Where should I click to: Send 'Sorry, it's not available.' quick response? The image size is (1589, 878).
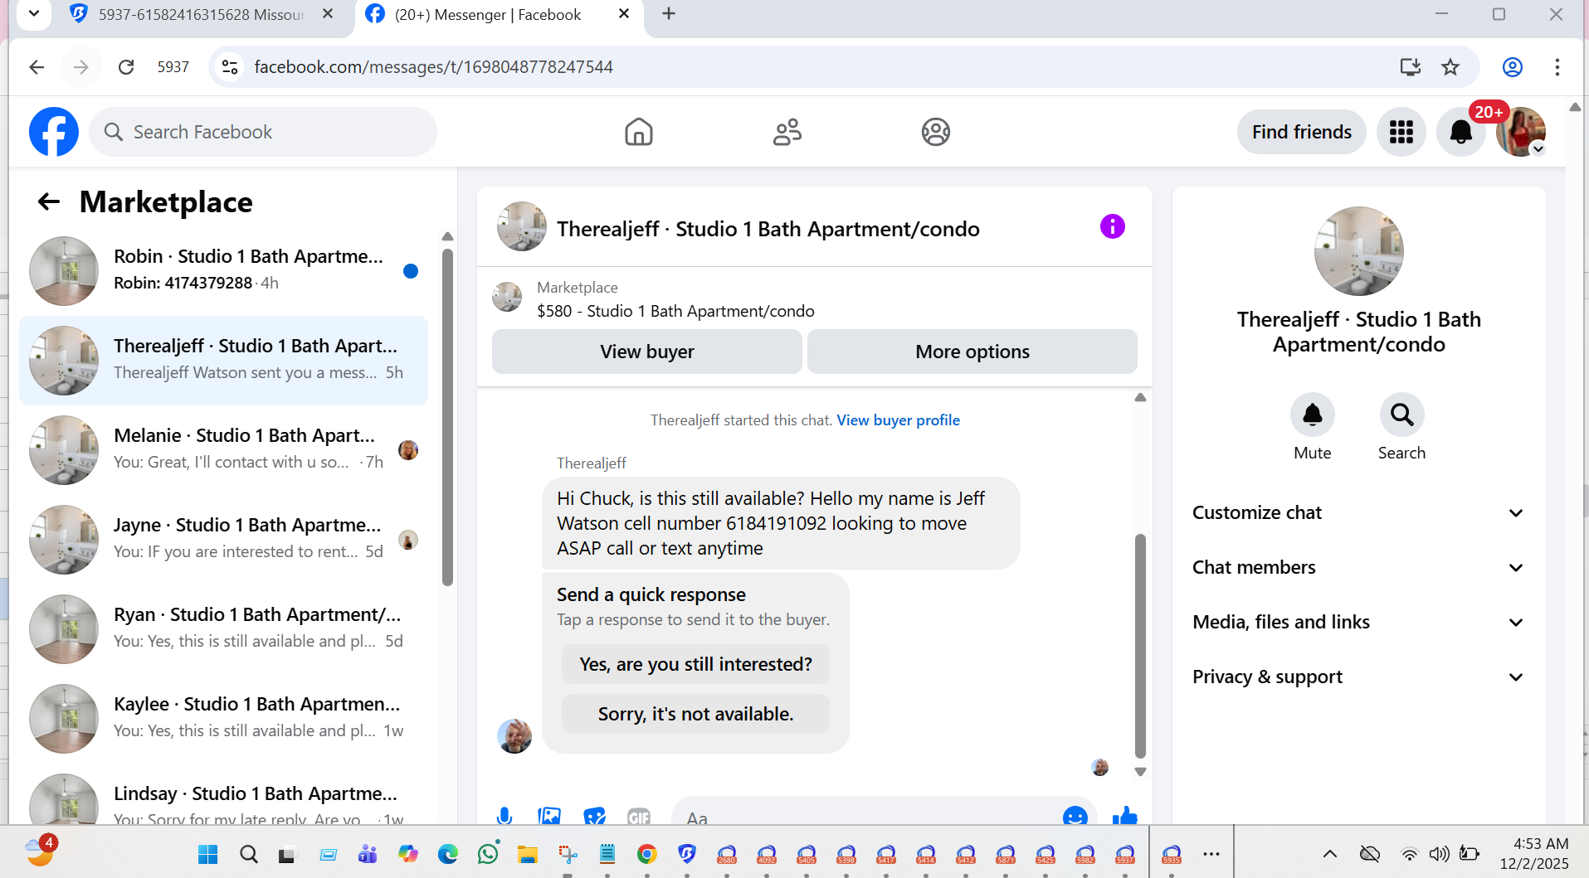pyautogui.click(x=695, y=714)
